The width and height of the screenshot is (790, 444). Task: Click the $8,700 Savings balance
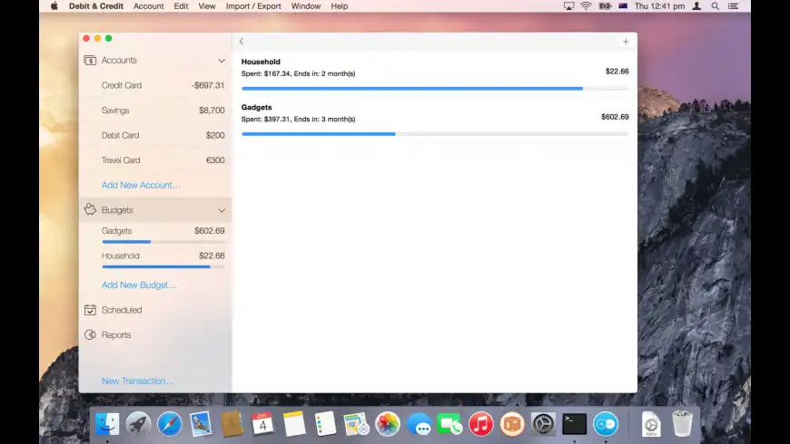click(x=212, y=111)
